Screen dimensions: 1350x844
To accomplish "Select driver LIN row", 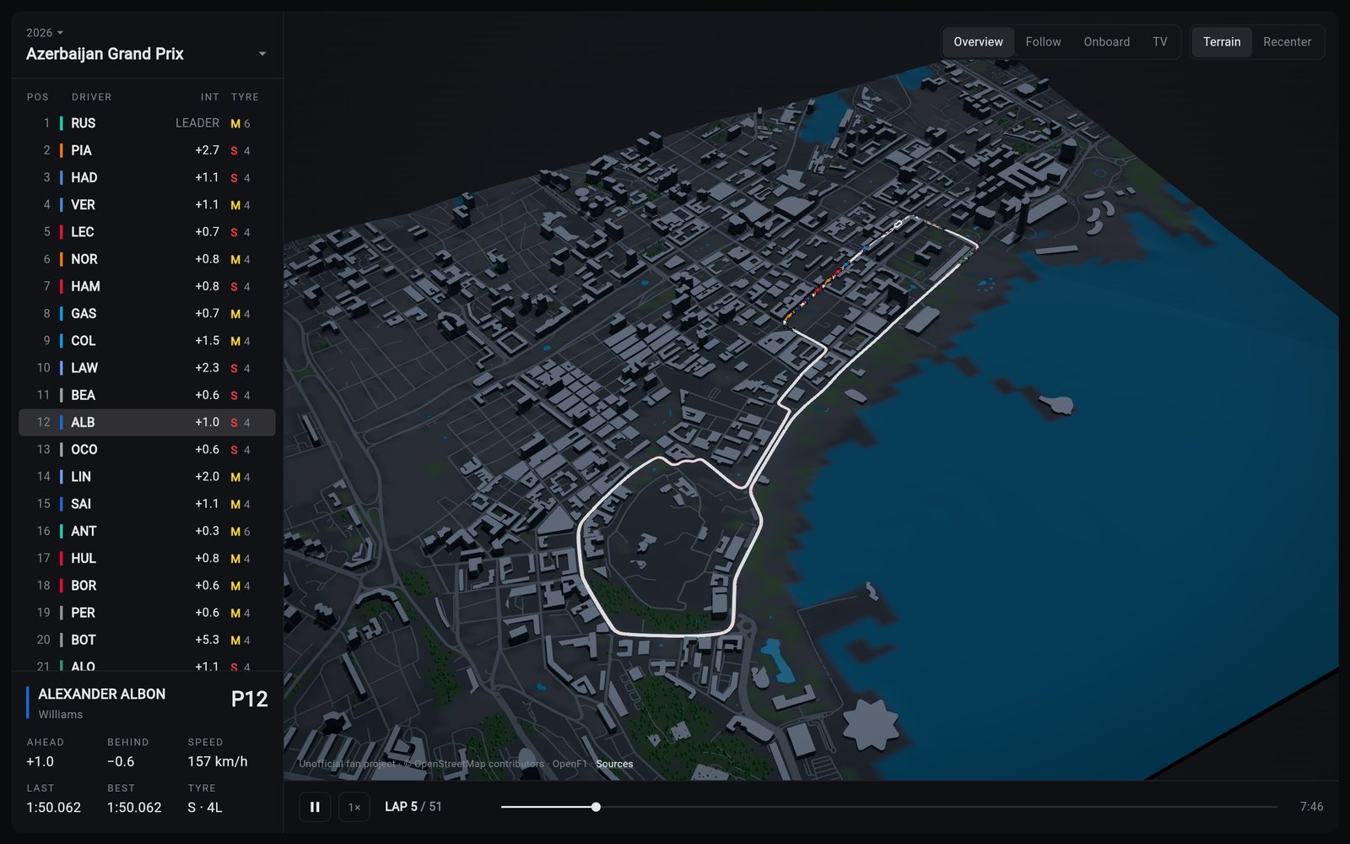I will tap(147, 476).
